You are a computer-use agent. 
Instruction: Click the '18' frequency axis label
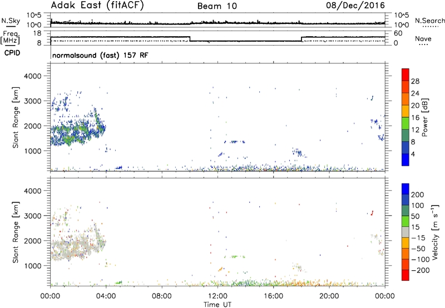37,33
